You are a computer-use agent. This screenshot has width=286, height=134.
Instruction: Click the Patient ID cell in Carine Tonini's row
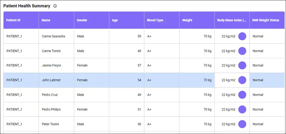click(21, 51)
